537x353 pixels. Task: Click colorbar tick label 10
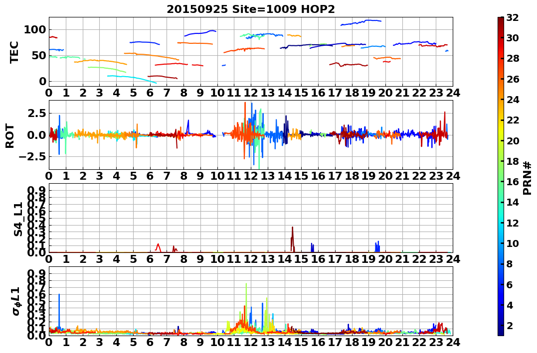pos(513,243)
